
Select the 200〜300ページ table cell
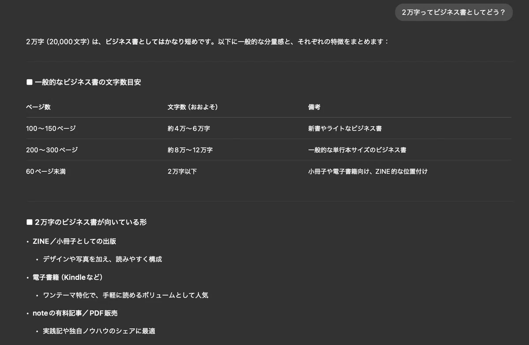(x=52, y=150)
